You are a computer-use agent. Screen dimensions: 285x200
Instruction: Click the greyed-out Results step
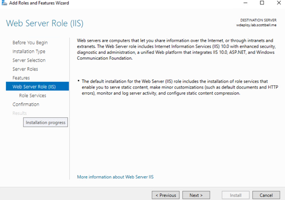(x=20, y=113)
